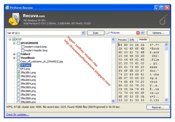Select the modern-wizard.bmp file name
The image size is (175, 122).
[x=36, y=47]
